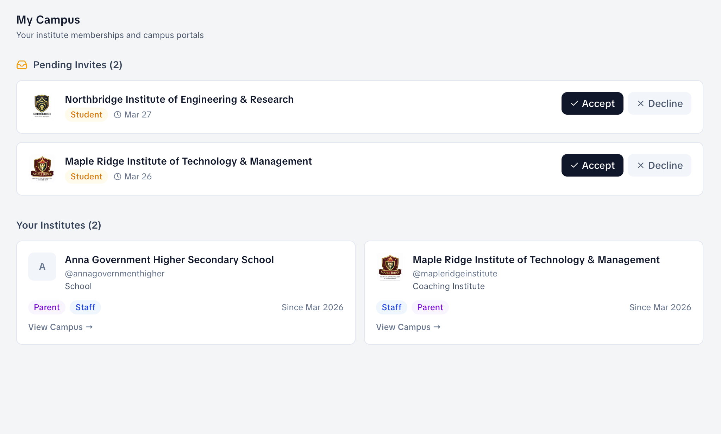Click the checkmark icon inside the second Accept button

pos(574,165)
